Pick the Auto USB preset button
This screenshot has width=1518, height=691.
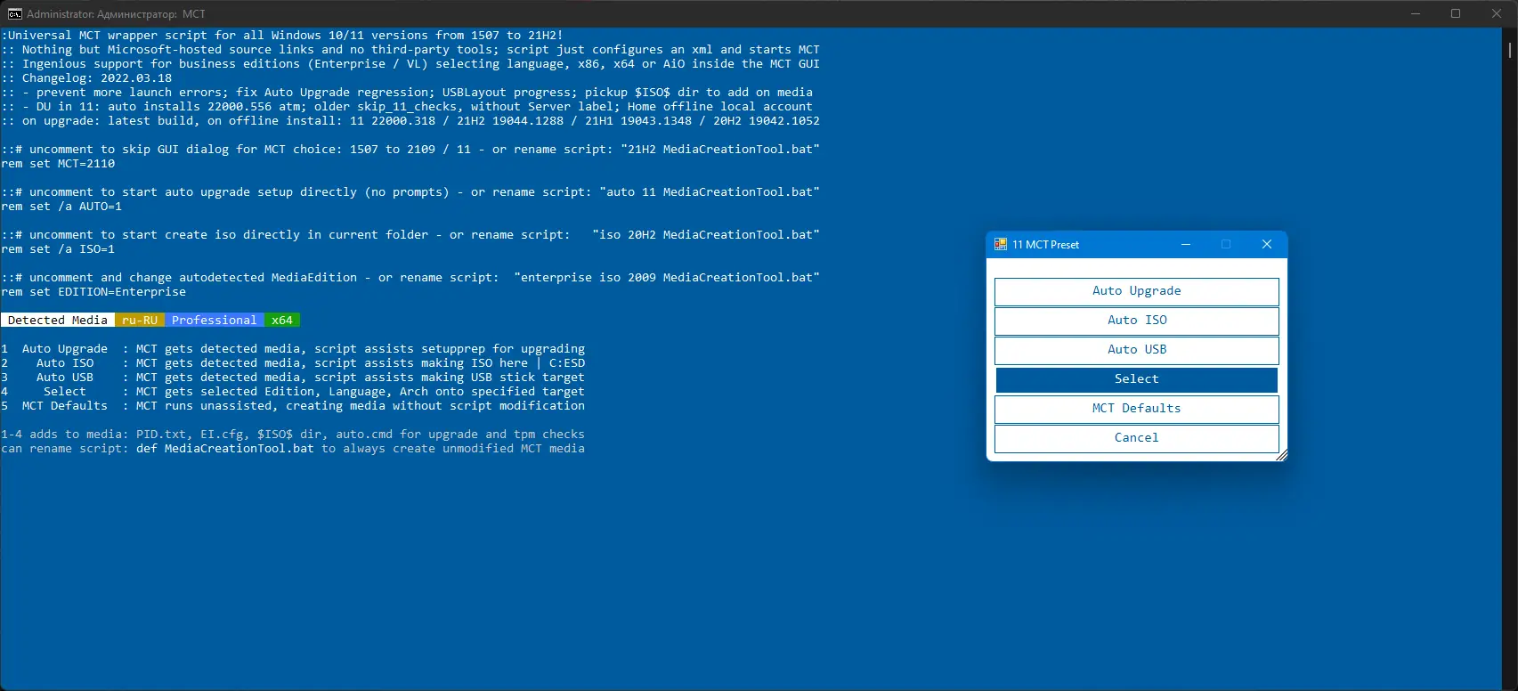point(1137,350)
